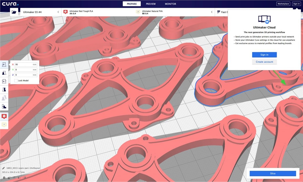Image resolution: width=303 pixels, height=182 pixels.
Task: Expand the material configuration selector
Action: [138, 12]
